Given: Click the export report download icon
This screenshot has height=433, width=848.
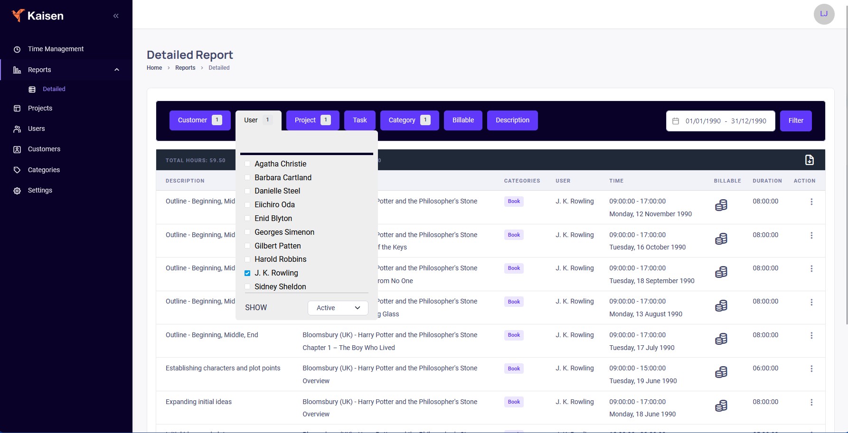Looking at the screenshot, I should [x=810, y=160].
